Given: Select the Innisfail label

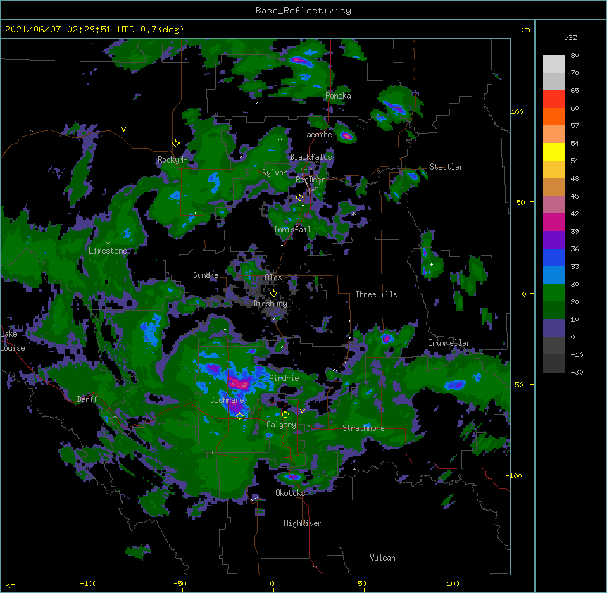Looking at the screenshot, I should click(292, 230).
